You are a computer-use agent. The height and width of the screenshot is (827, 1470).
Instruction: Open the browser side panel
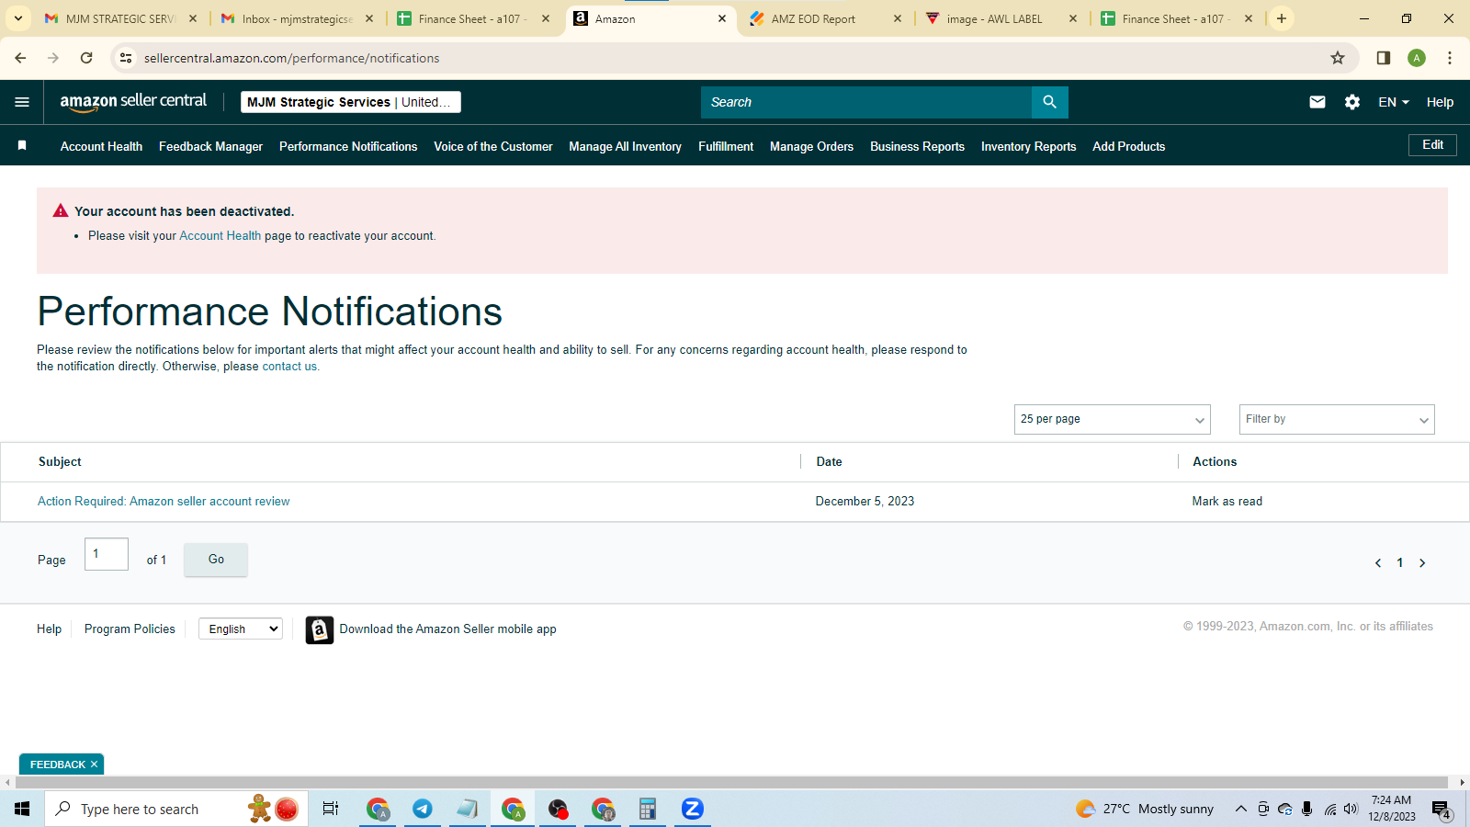tap(1384, 58)
